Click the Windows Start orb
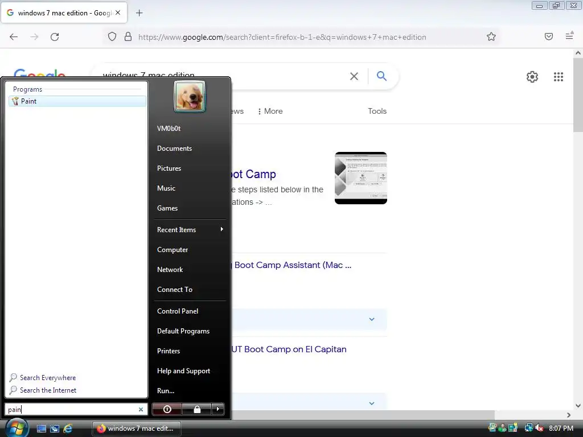The image size is (583, 437). coord(17,427)
